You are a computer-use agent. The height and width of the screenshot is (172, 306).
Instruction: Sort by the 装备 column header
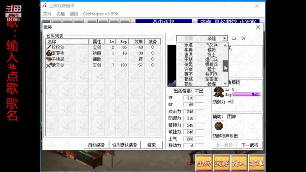[153, 41]
